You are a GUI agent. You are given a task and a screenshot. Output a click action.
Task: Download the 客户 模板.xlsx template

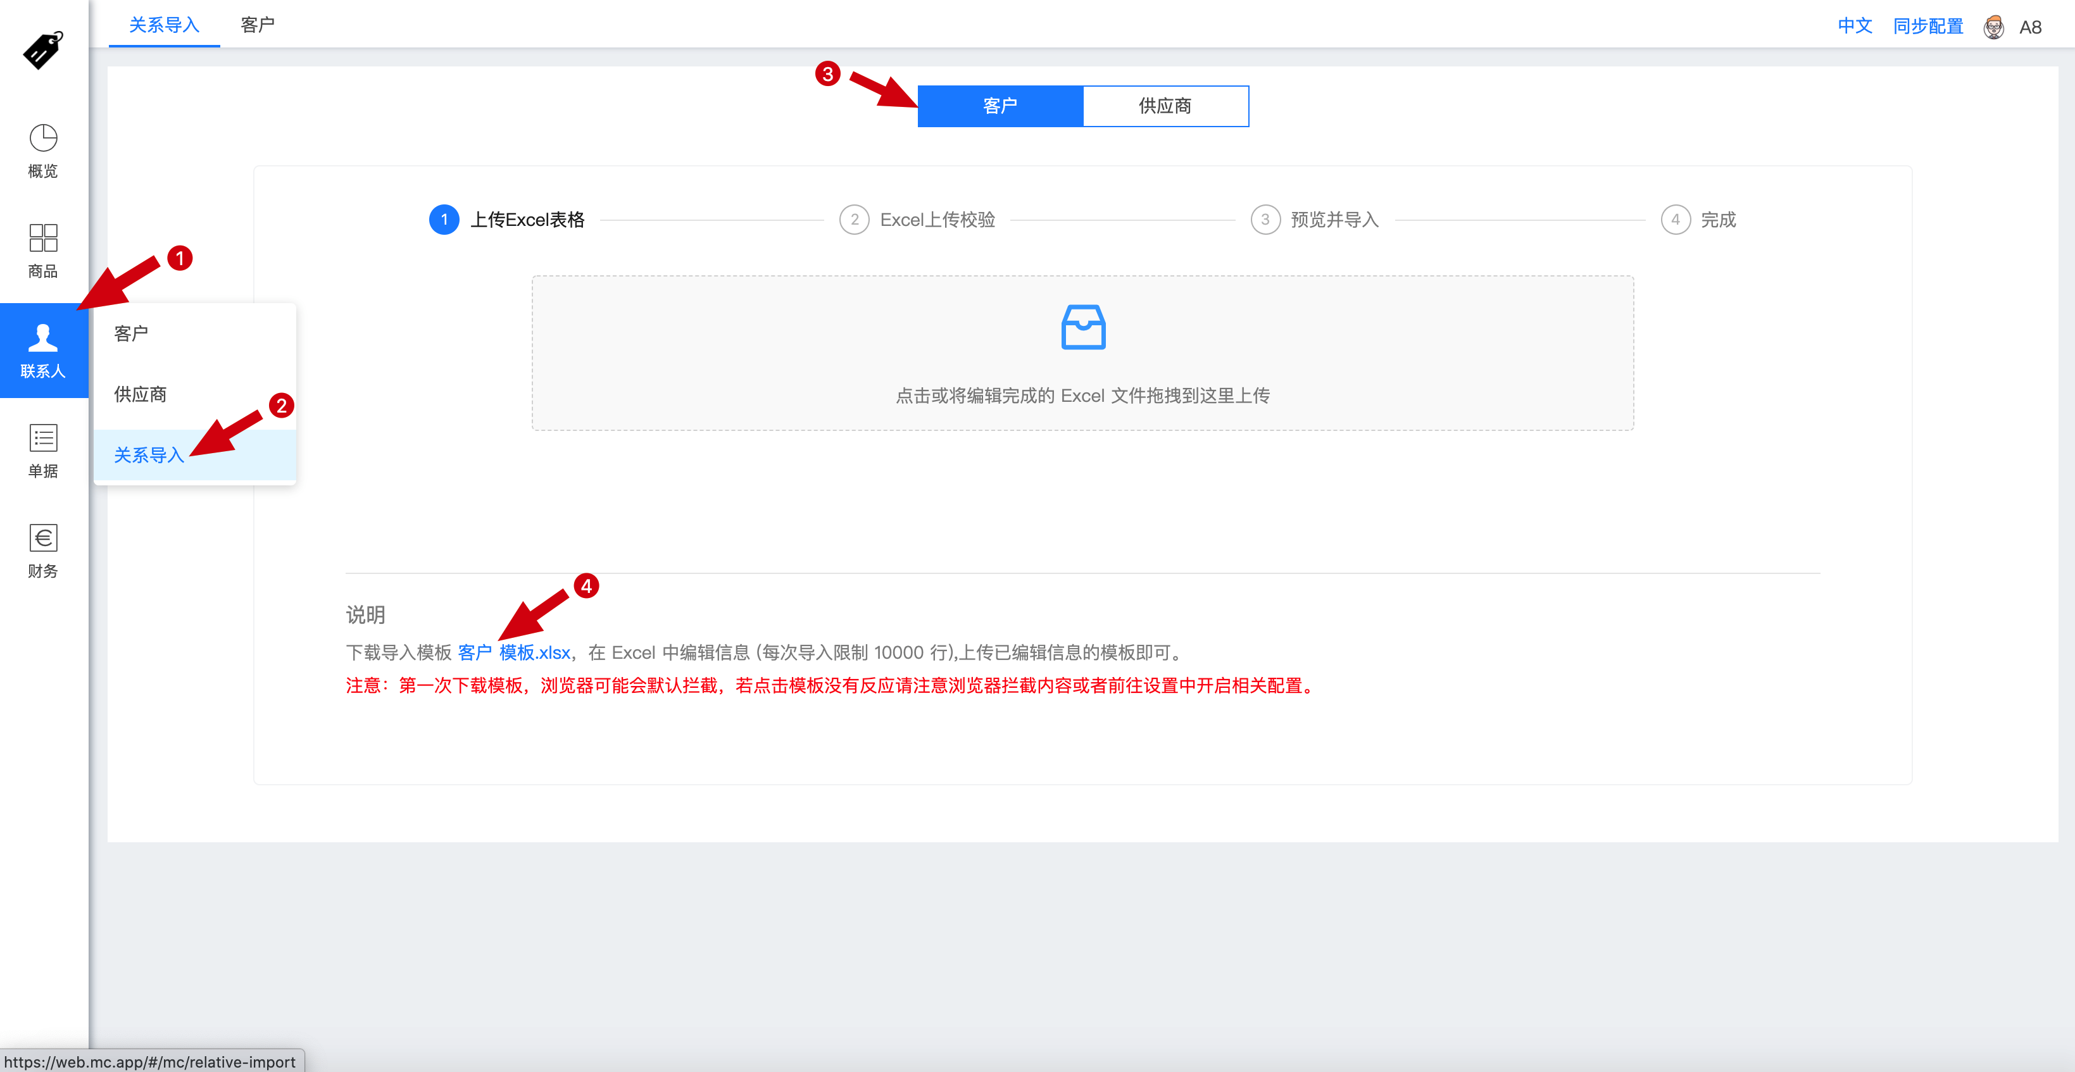[x=513, y=652]
